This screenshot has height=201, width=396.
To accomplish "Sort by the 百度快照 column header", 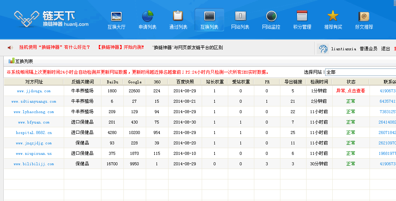I will point(185,82).
